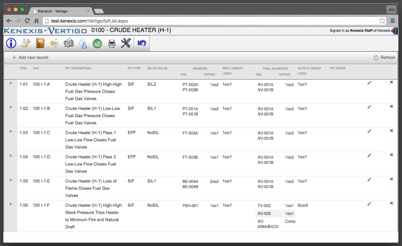Open the Chrome hamburger menu

[x=393, y=21]
